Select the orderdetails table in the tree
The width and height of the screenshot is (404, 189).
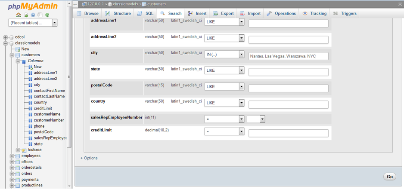pos(31,168)
